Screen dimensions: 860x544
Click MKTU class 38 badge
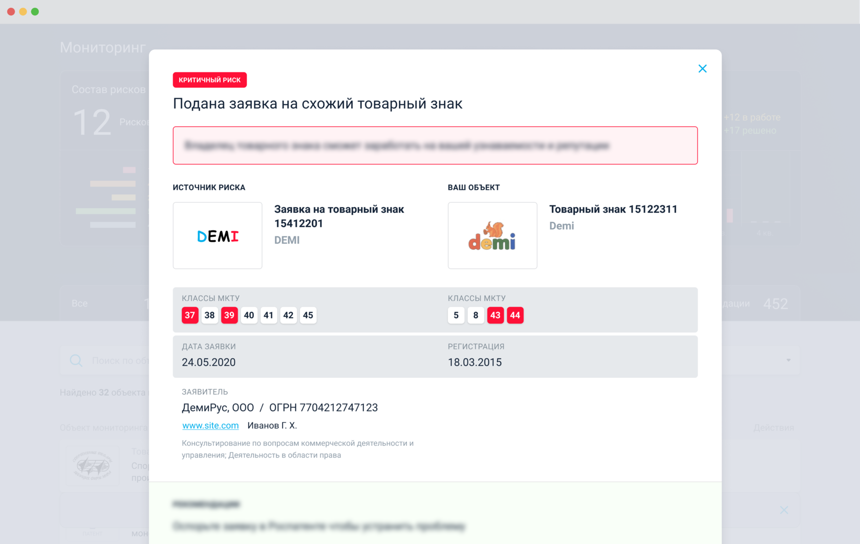209,315
